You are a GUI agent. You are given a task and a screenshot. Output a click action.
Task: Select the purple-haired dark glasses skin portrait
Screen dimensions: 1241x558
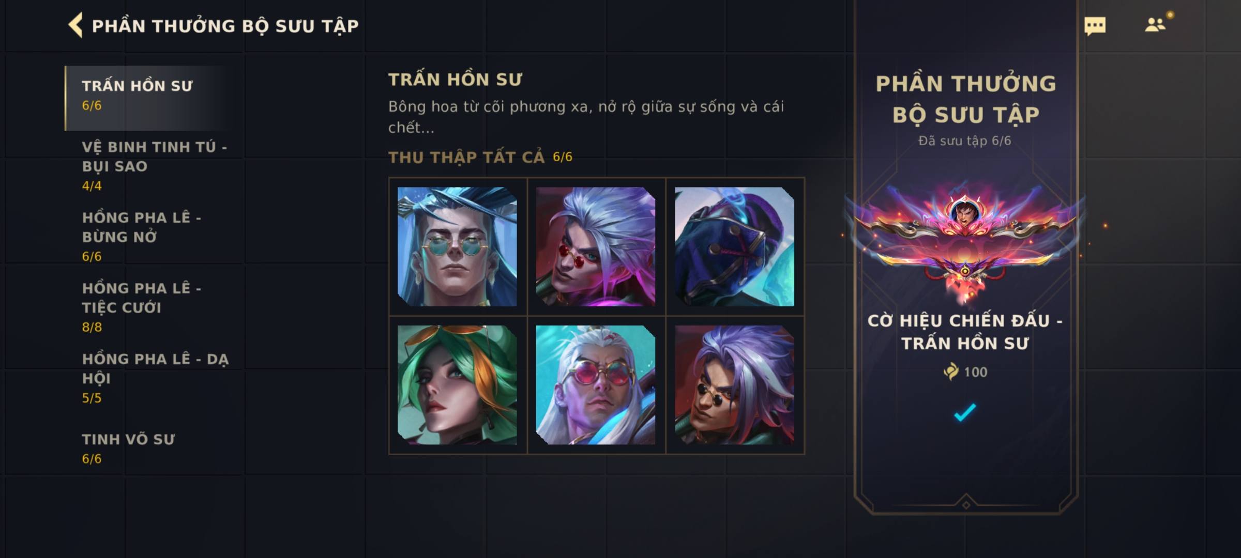[x=734, y=385]
